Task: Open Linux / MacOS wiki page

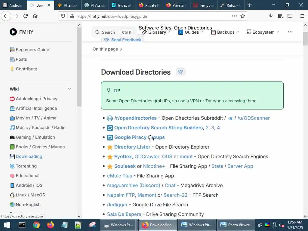Action: (x=27, y=195)
